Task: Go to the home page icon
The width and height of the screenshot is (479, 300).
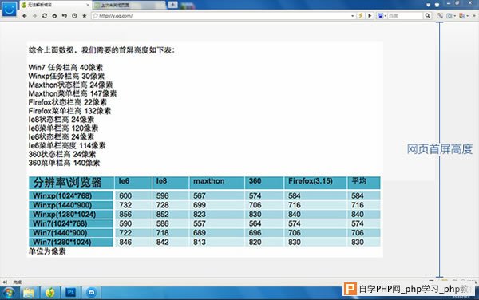Action: click(54, 16)
